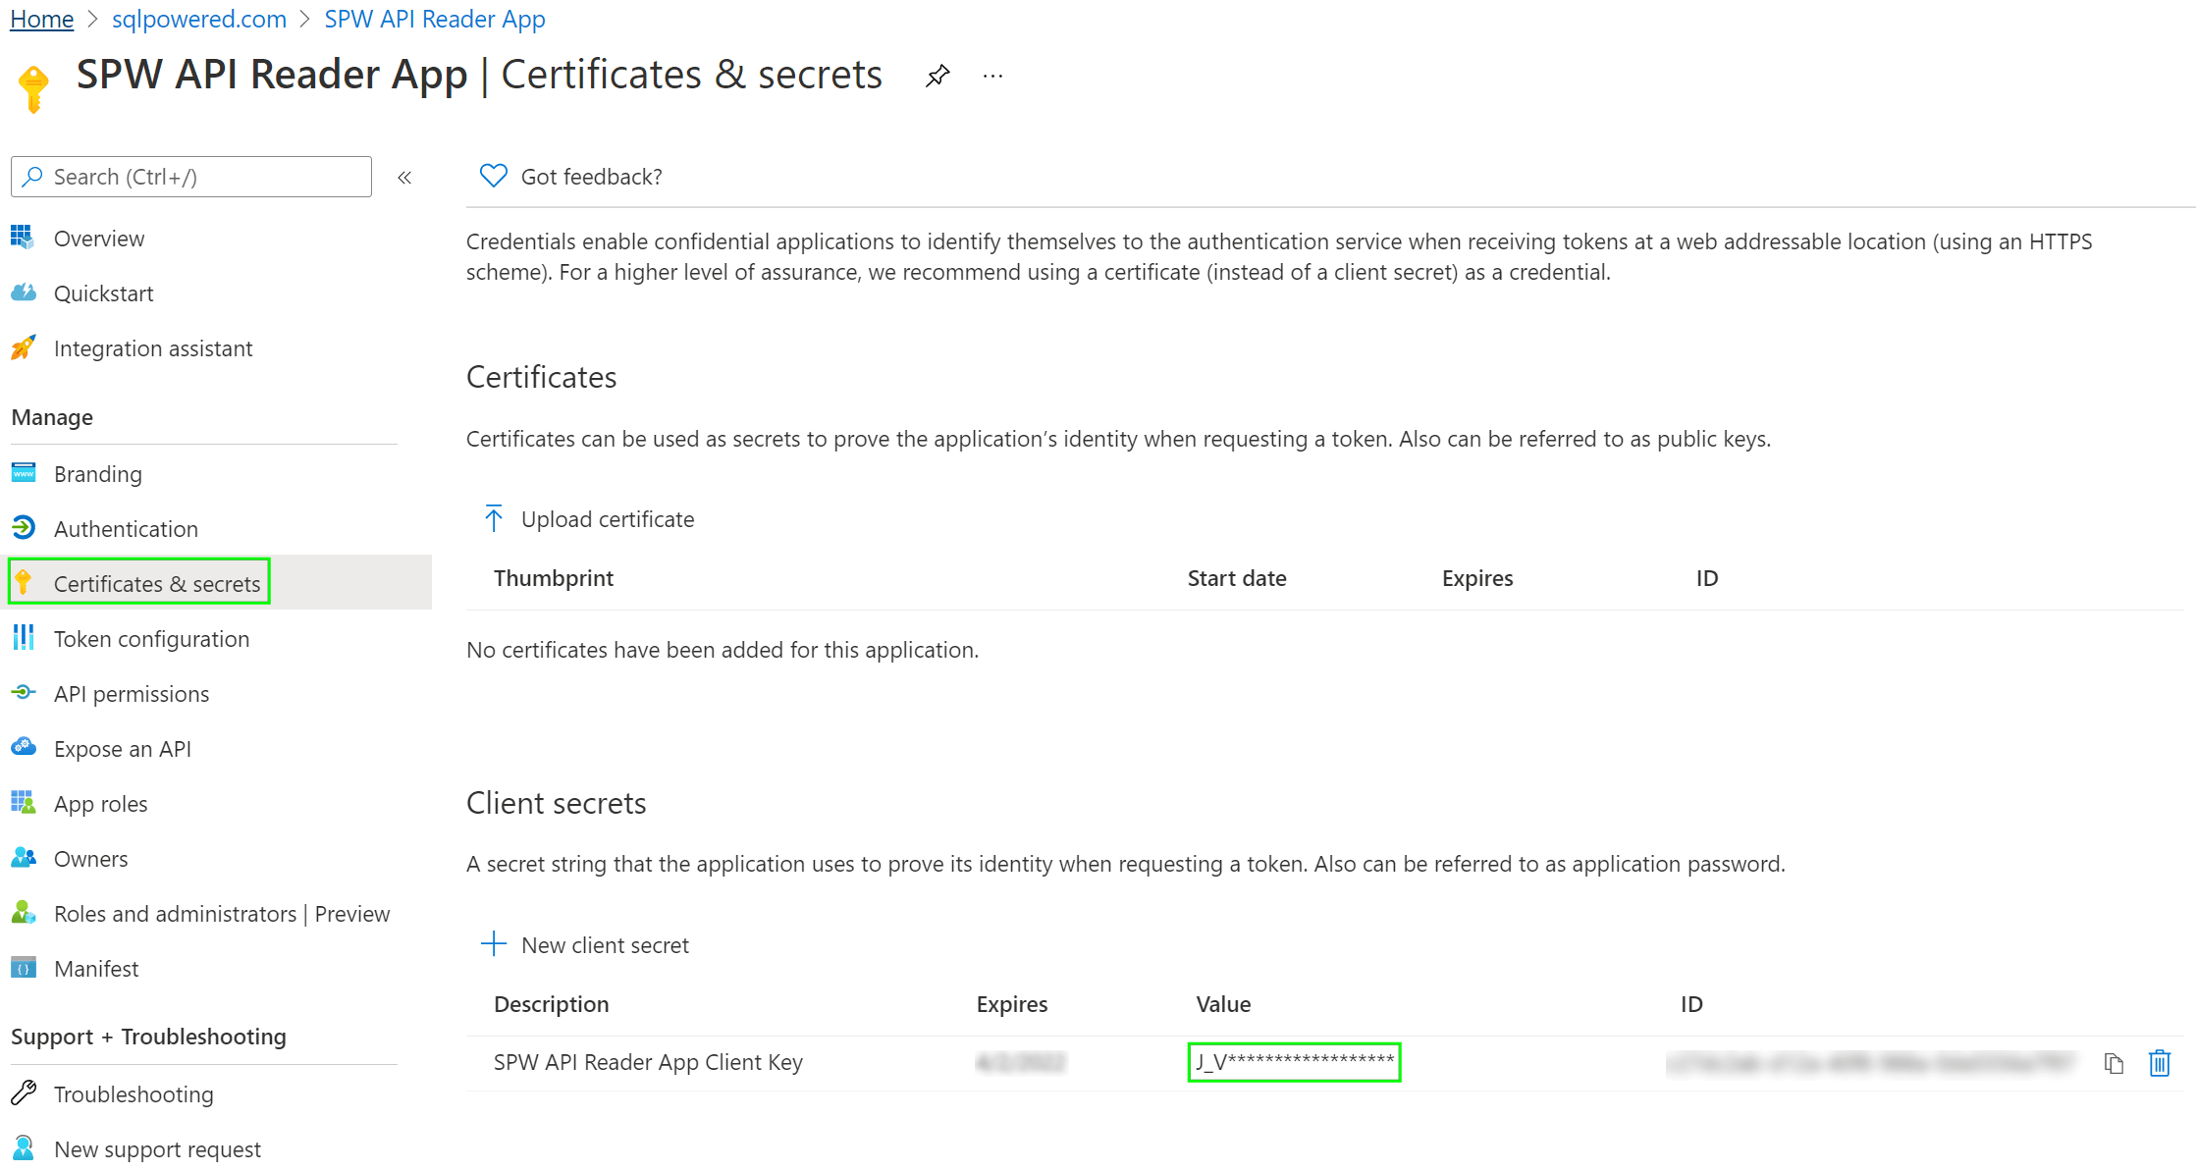
Task: Navigate to Home via breadcrumb
Action: (41, 19)
